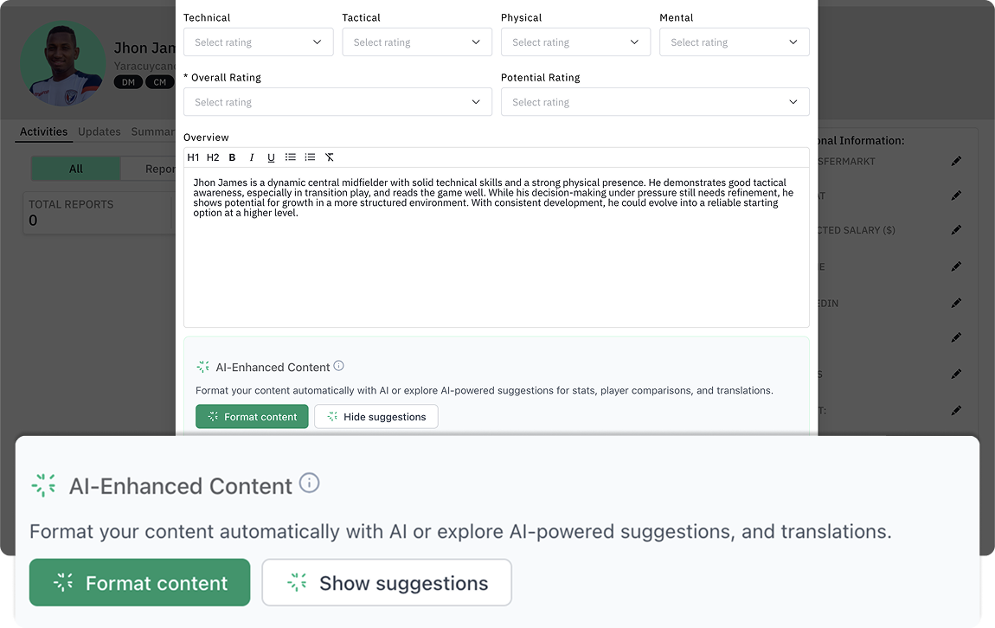
Task: Apply H1 heading in the Overview editor
Action: [x=193, y=157]
